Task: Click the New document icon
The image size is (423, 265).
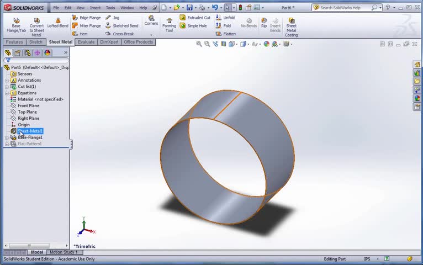Action: pyautogui.click(x=164, y=8)
